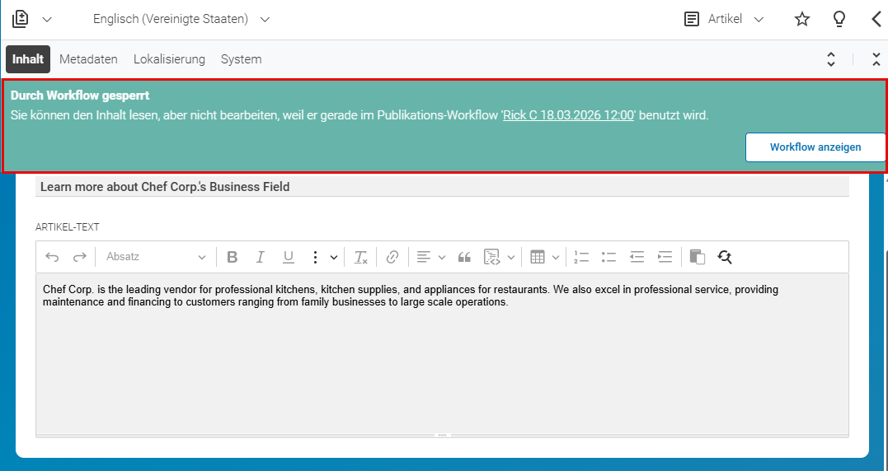The width and height of the screenshot is (888, 471).
Task: Open the Englisch (Vereinigte Staaten) language dropdown
Action: coord(181,19)
